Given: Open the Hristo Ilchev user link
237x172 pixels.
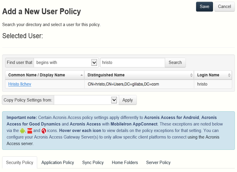Looking at the screenshot, I should click(20, 84).
